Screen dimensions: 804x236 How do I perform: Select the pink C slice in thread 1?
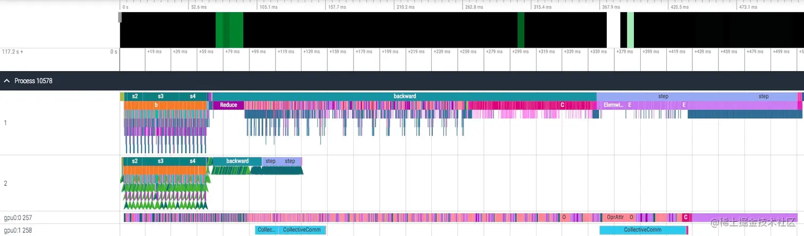(x=562, y=105)
